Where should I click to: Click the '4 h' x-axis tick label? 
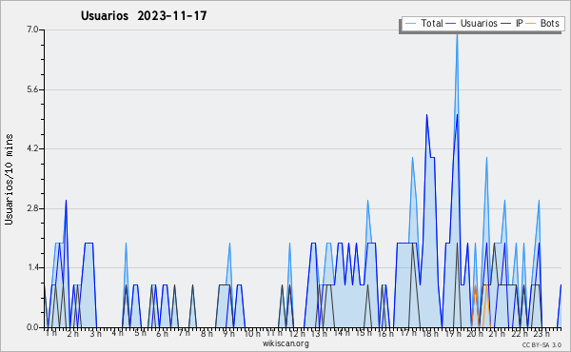pyautogui.click(x=118, y=333)
